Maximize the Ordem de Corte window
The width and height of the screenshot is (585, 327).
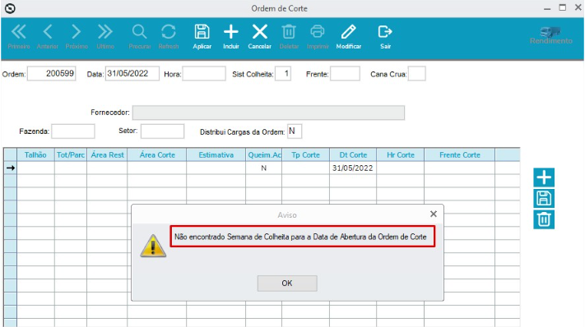pyautogui.click(x=562, y=8)
